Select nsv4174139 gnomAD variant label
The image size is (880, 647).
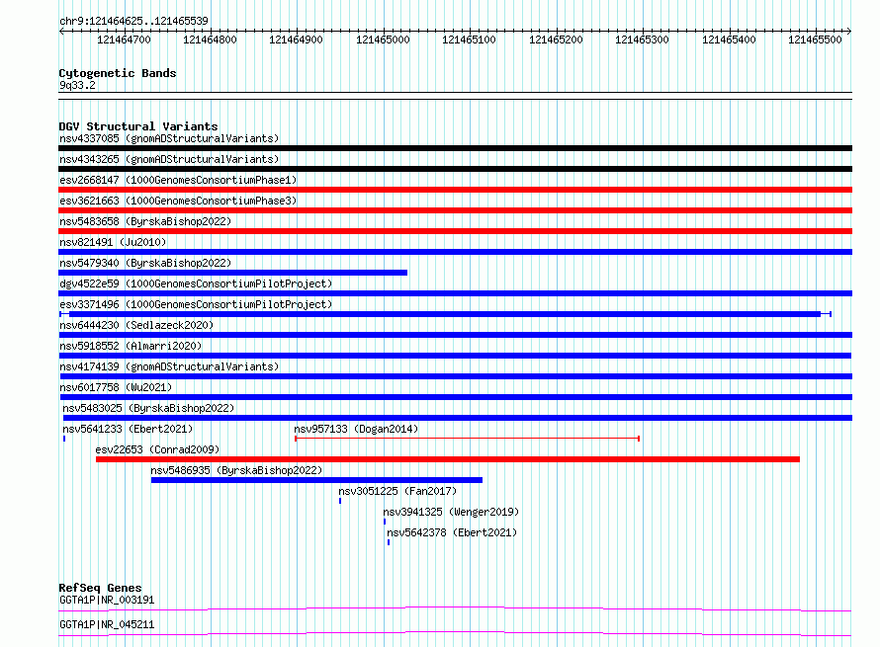point(169,366)
